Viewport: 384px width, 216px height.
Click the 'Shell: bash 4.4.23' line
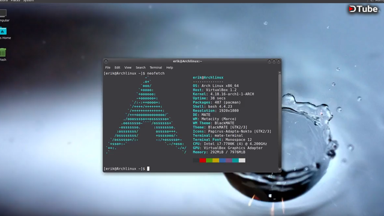(x=212, y=107)
